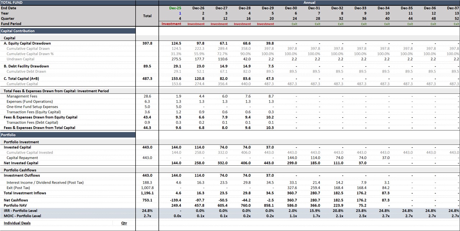Click Equity Drawdown Dec-25 value 124.5
Viewport: 460px width, 231px height.
176,43
